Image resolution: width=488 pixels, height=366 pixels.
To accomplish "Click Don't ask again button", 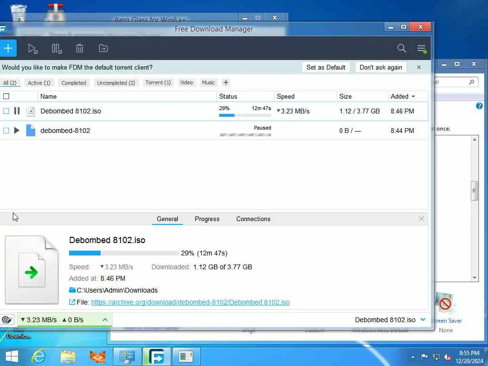I will click(381, 67).
